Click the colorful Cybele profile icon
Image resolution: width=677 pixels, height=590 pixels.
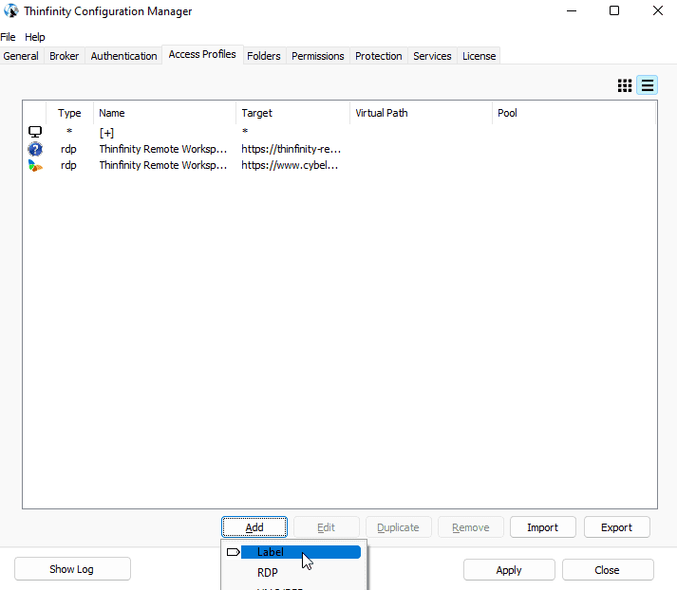coord(35,165)
